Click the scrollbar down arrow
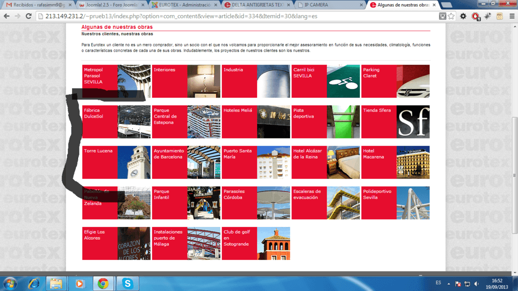The image size is (518, 291). (515, 273)
